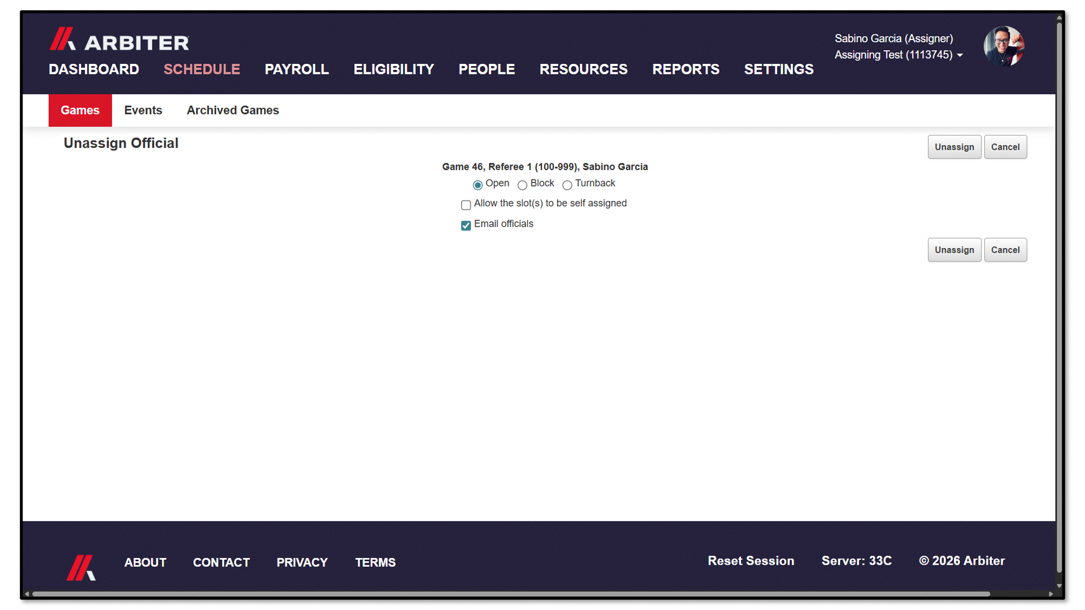Go to the Payroll menu
Screen dimensions: 1085x610
(297, 69)
